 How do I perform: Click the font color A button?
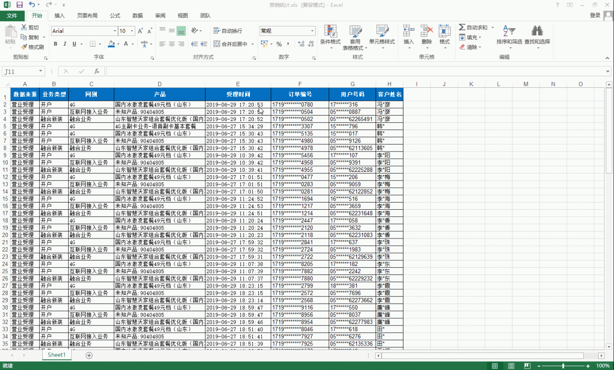(126, 44)
